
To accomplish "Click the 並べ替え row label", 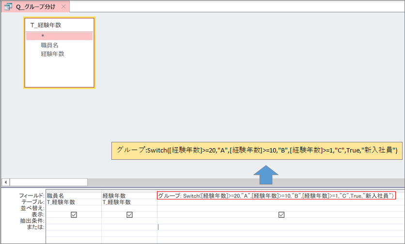I will (32, 208).
